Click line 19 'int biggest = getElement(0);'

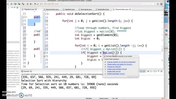(97, 35)
